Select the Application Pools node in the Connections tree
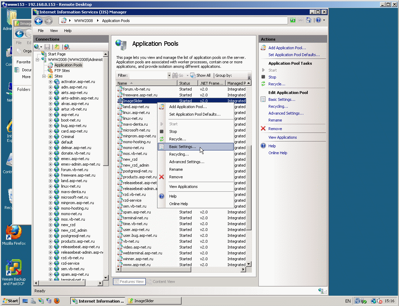Image resolution: width=399 pixels, height=306 pixels. point(68,65)
